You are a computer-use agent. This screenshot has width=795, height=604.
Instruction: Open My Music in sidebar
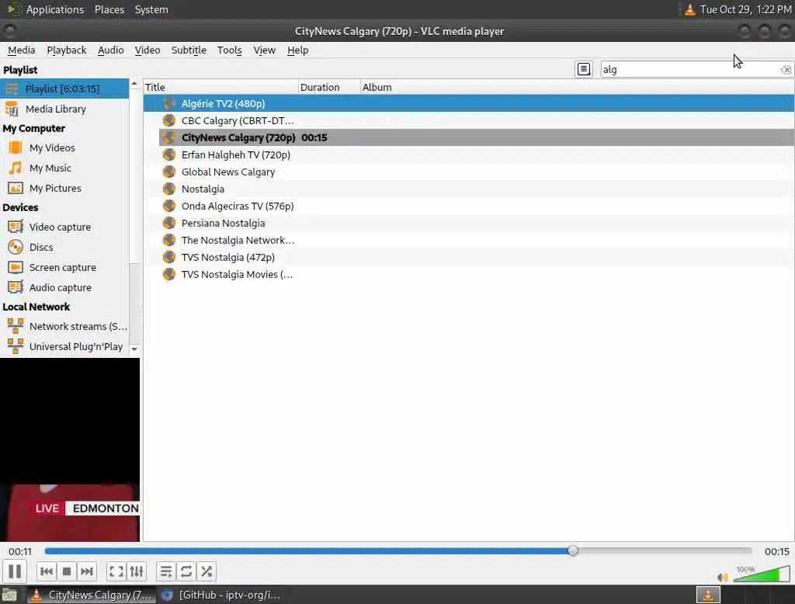(64, 168)
